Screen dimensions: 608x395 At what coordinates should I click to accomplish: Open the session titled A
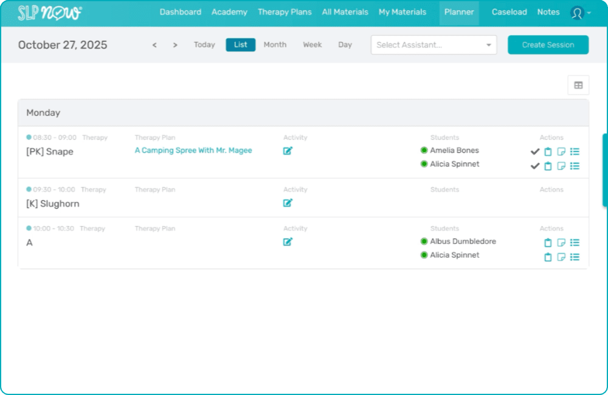click(x=29, y=242)
